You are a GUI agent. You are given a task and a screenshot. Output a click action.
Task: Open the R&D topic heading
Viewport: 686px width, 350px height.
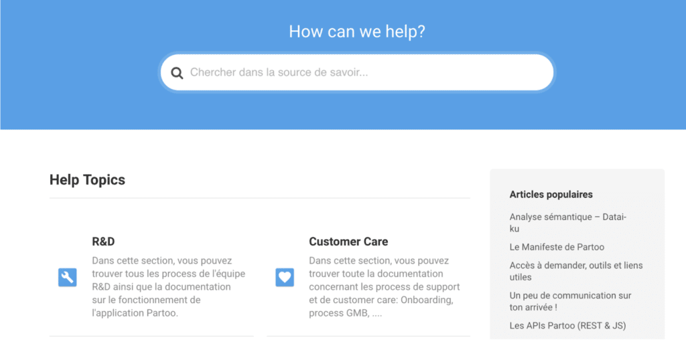(x=103, y=242)
